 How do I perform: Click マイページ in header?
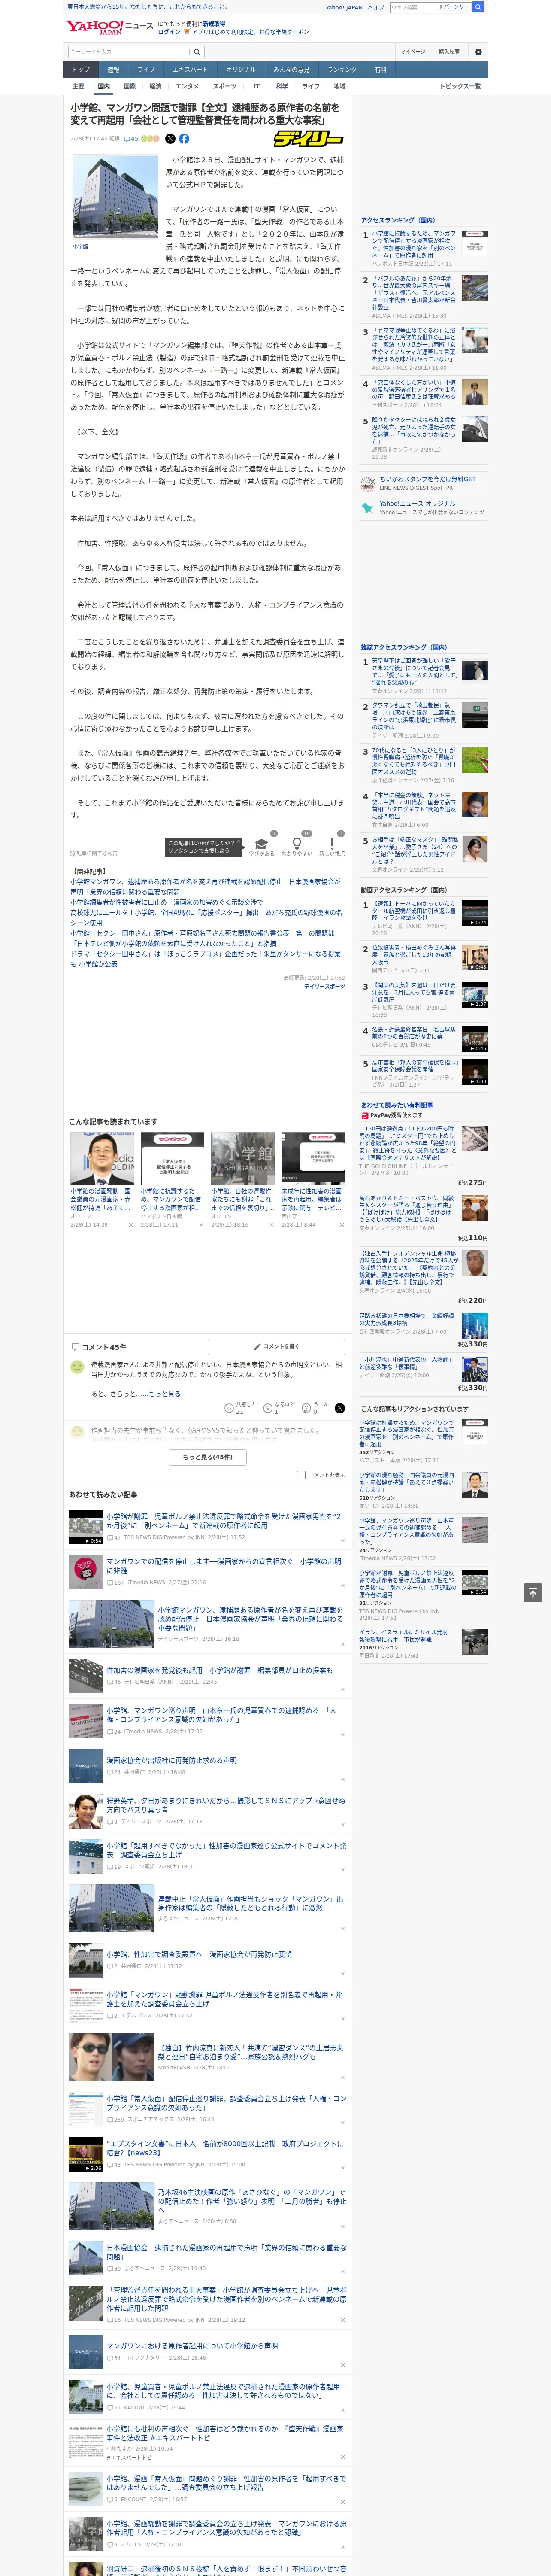click(x=412, y=52)
